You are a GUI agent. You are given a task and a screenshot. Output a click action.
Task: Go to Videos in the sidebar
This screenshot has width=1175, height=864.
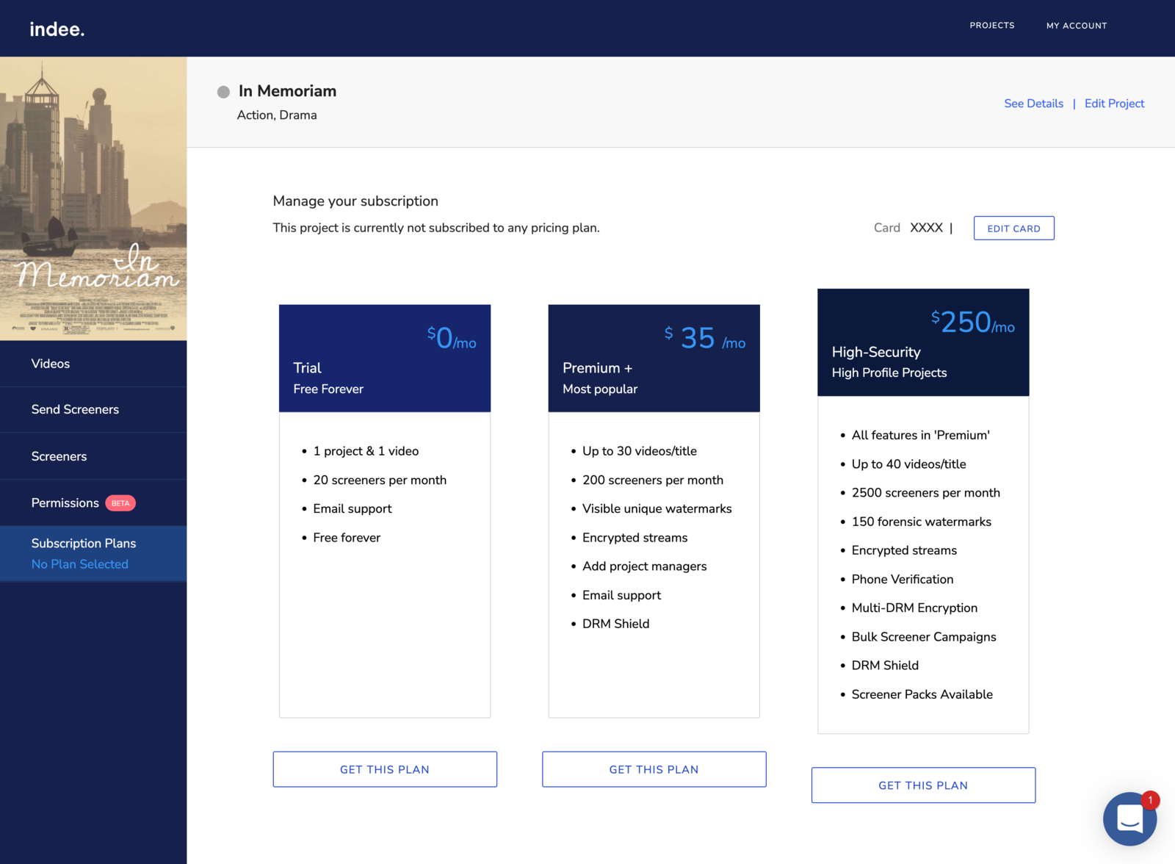tap(51, 364)
